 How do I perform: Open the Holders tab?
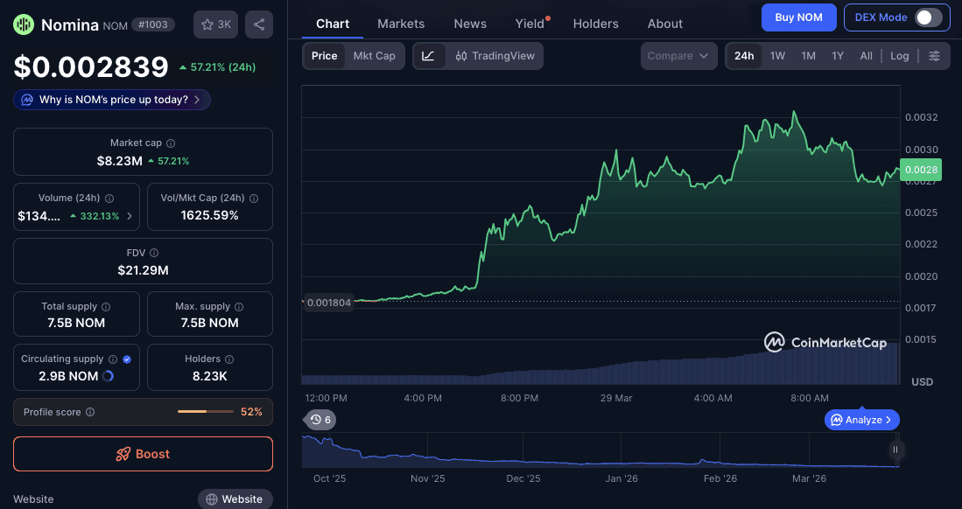click(595, 24)
